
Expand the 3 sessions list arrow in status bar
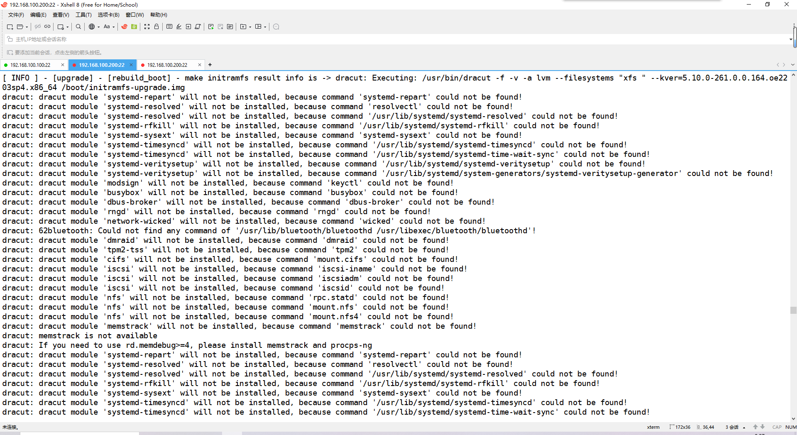(744, 427)
